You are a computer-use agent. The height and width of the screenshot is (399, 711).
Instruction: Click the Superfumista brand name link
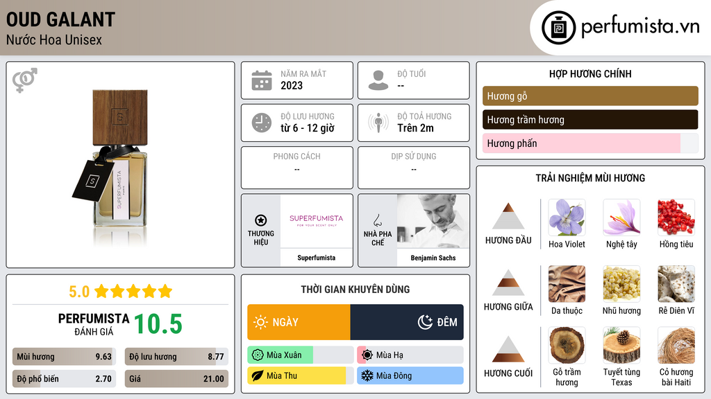pos(317,258)
